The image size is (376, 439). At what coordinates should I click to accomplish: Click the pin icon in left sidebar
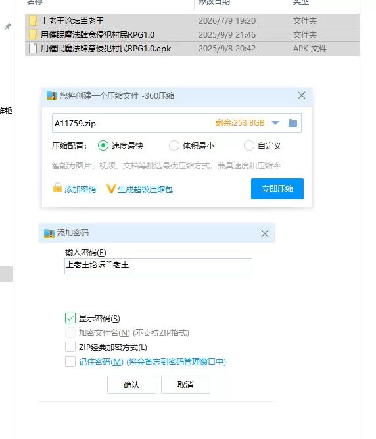(x=8, y=26)
